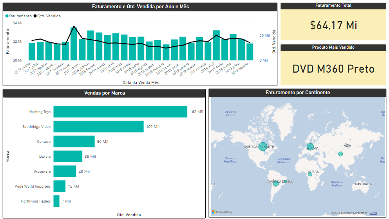Click the 7 Mil data label
The image size is (389, 219).
tap(66, 201)
